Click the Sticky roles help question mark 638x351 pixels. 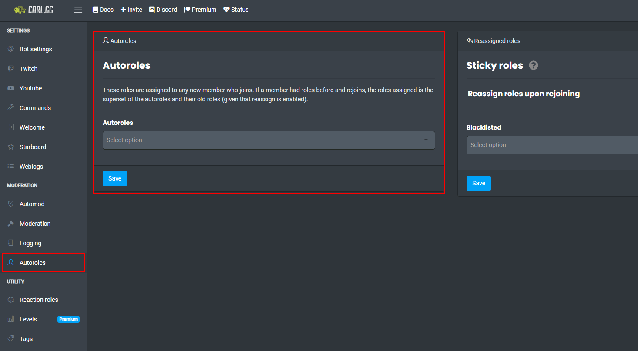click(533, 65)
